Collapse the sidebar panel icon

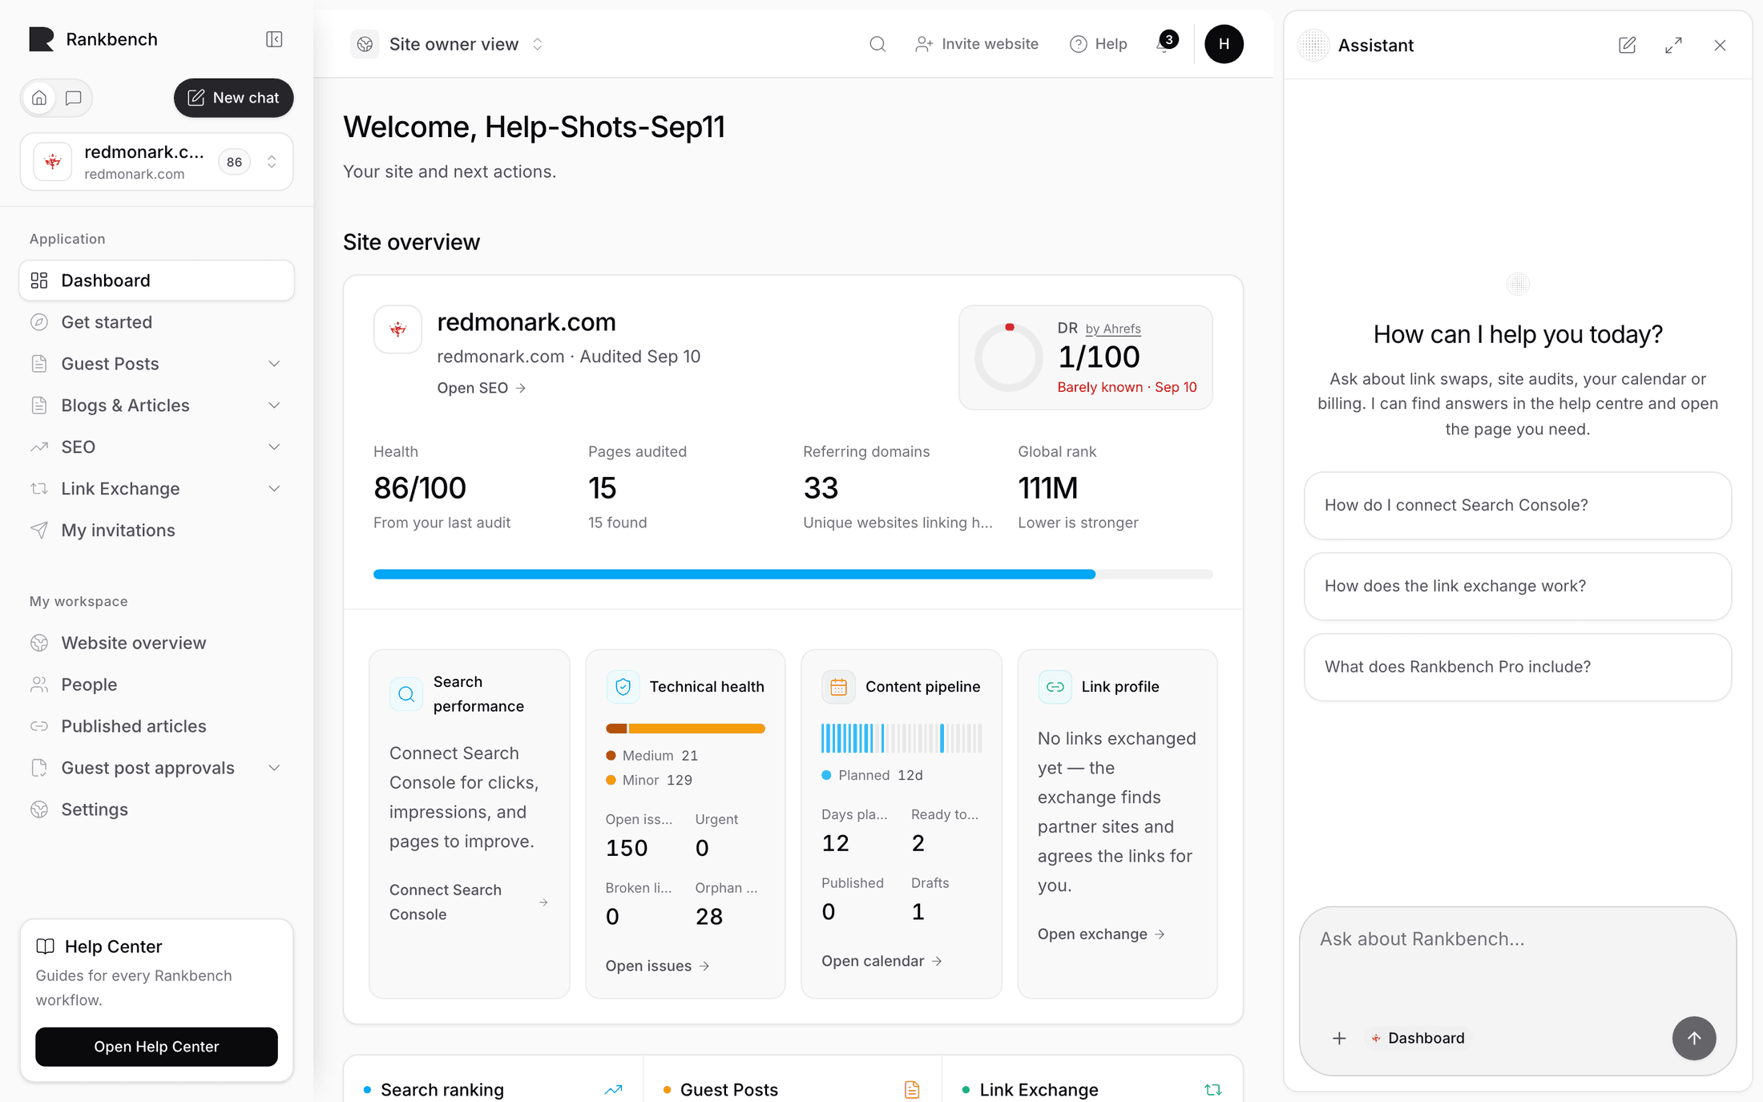(274, 39)
